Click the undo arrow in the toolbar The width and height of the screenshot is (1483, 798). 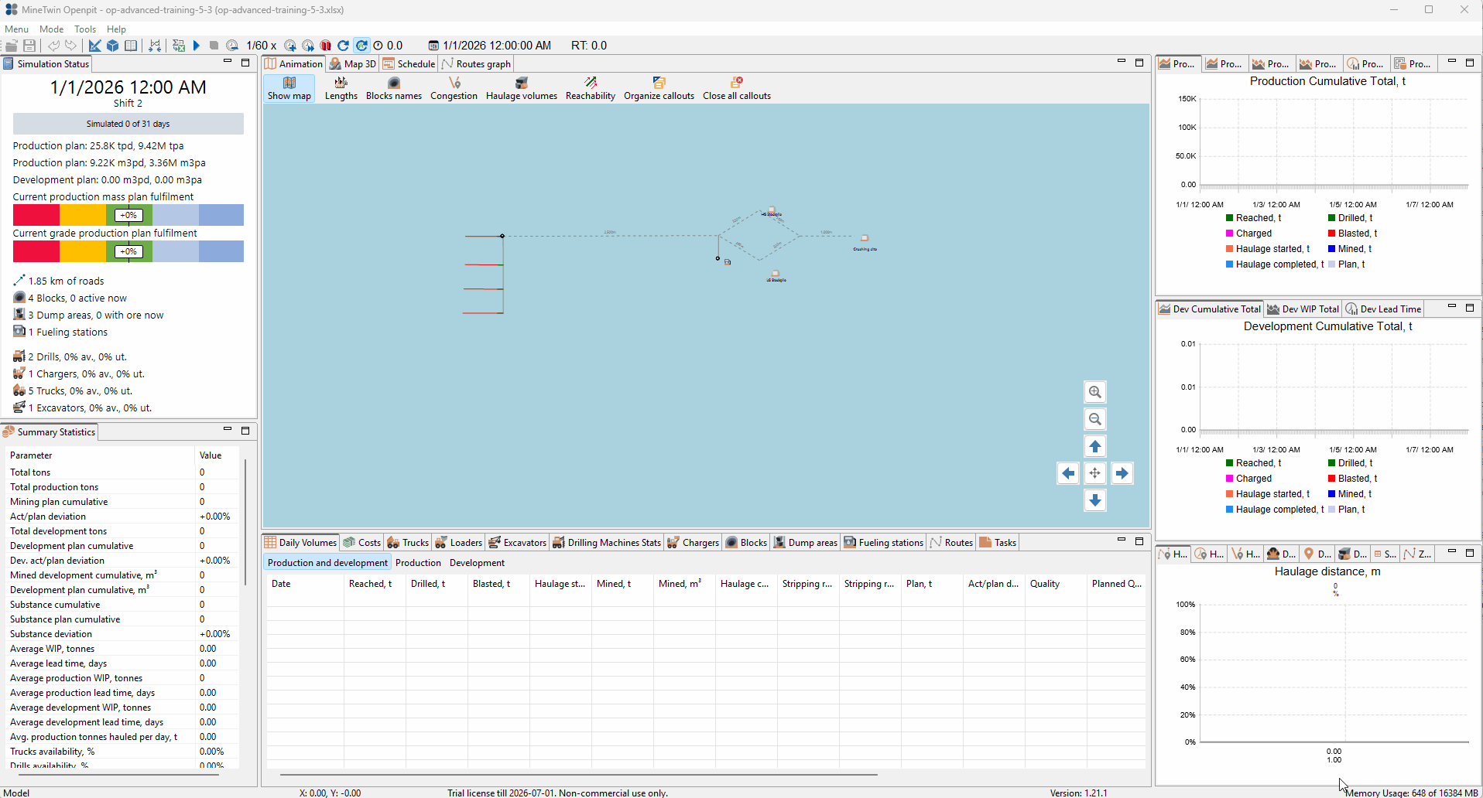pos(53,46)
